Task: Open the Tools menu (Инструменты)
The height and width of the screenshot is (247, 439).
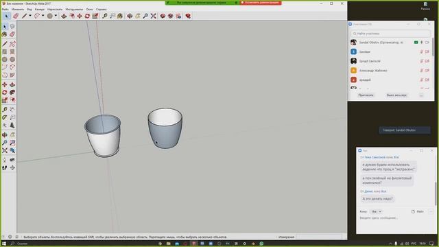Action: 74,9
